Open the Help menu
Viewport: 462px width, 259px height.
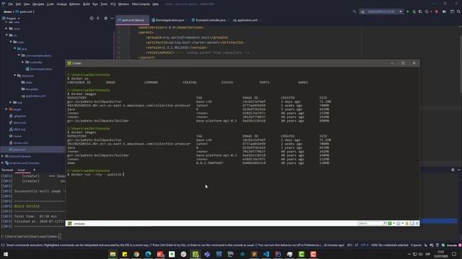[156, 4]
